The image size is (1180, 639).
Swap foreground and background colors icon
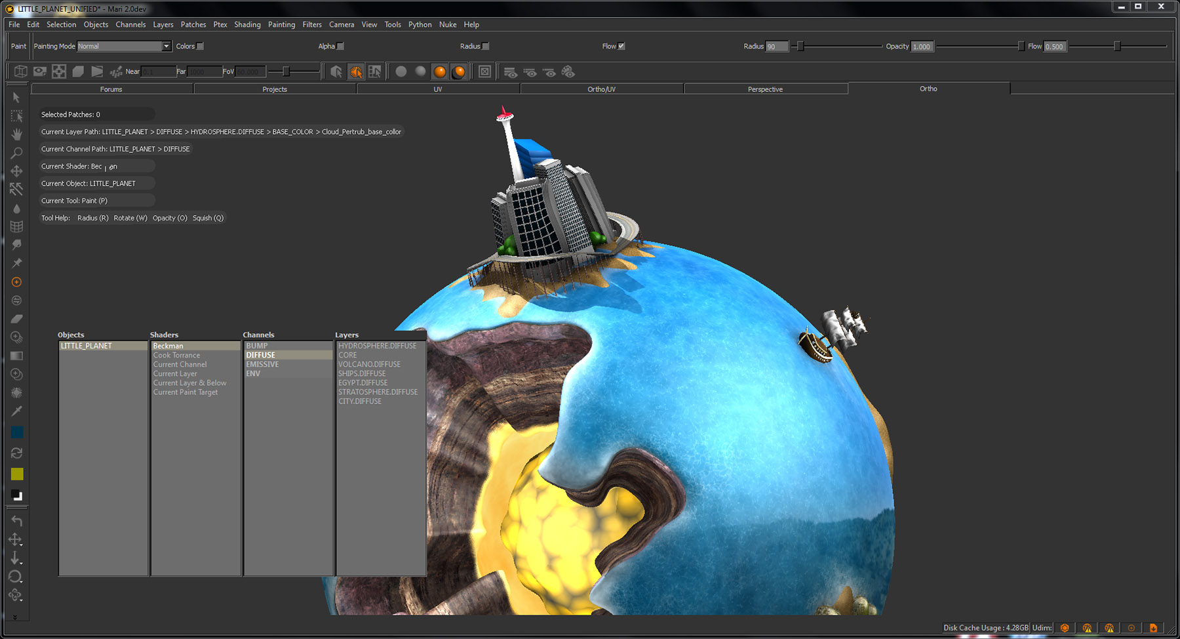pyautogui.click(x=16, y=453)
